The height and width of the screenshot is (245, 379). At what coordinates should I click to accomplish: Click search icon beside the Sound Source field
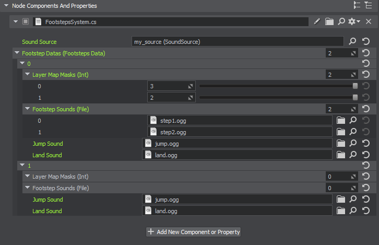[353, 41]
